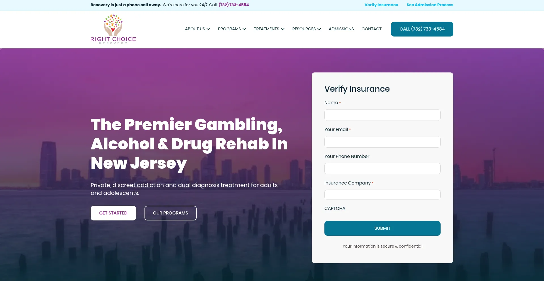Focus the Your Email input field
Image resolution: width=544 pixels, height=281 pixels.
(x=382, y=142)
